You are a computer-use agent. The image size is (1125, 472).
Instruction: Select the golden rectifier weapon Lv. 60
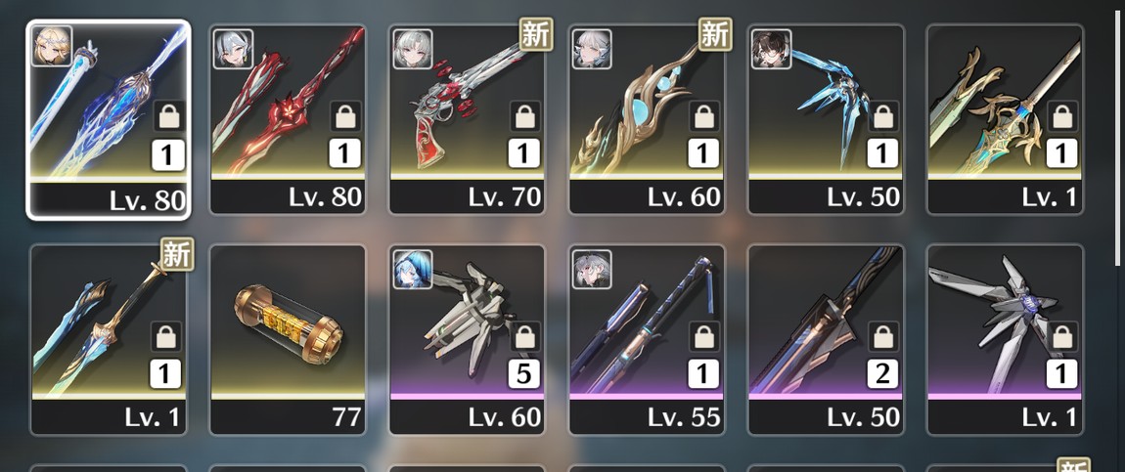(x=647, y=119)
